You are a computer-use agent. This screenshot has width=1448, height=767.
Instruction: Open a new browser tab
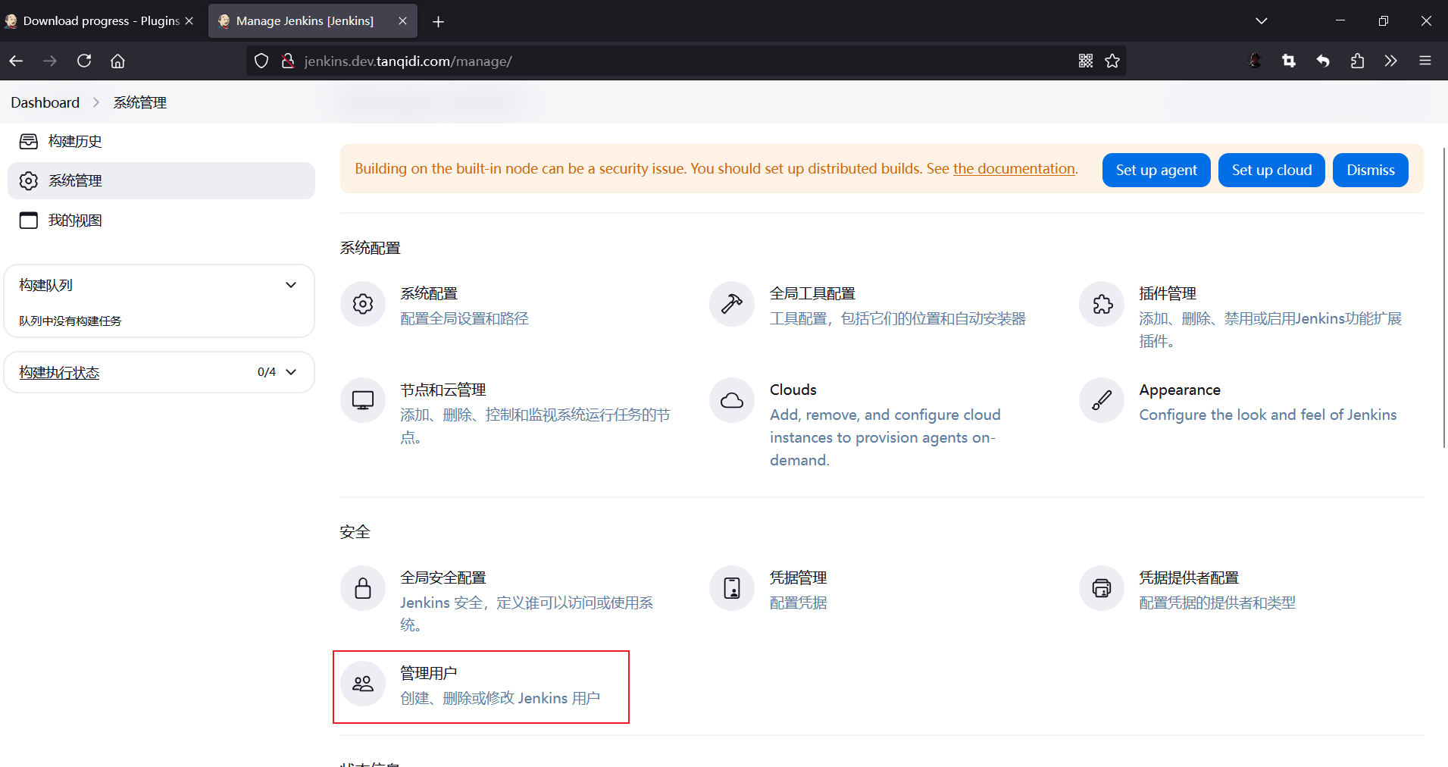[438, 21]
